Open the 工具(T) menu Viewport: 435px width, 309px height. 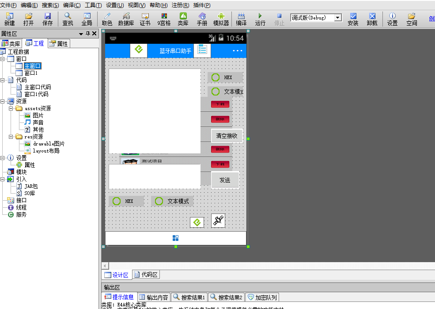click(x=93, y=5)
